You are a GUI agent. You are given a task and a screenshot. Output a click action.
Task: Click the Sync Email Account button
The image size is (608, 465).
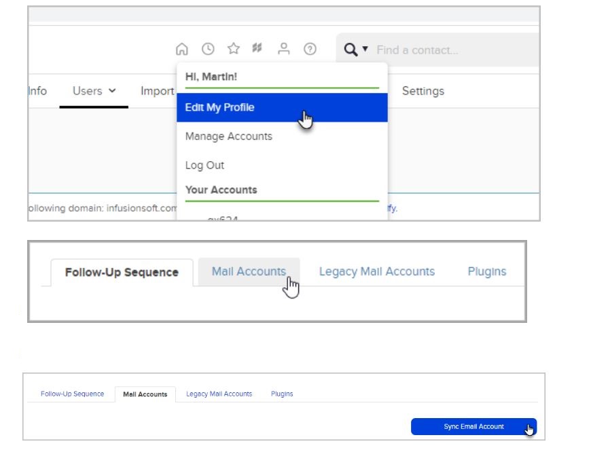[x=474, y=426]
